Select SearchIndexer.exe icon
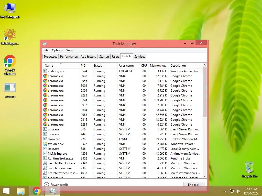Image resolution: width=262 pixels, height=196 pixels. (45, 168)
